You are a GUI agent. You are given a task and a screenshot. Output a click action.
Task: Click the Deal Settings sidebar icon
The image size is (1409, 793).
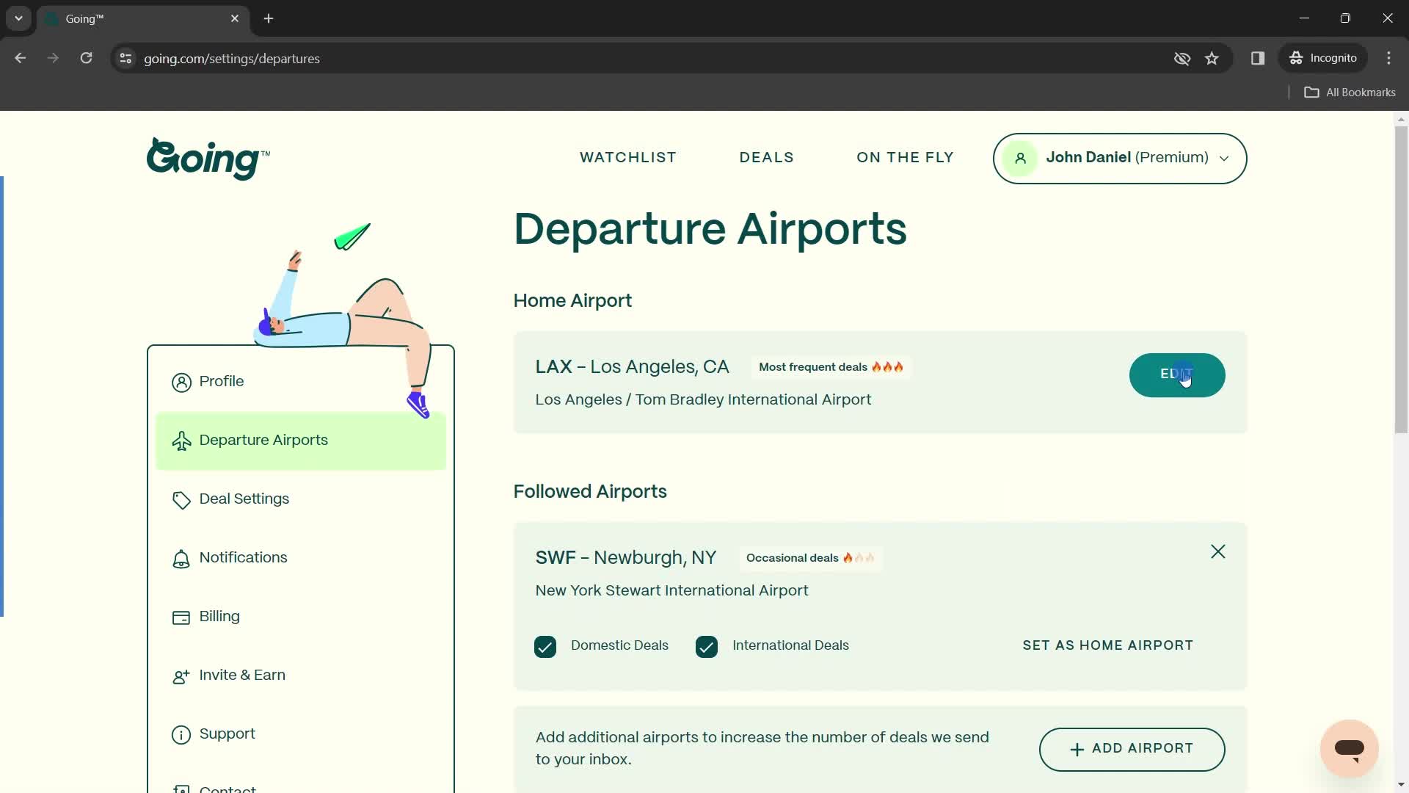pos(181,499)
